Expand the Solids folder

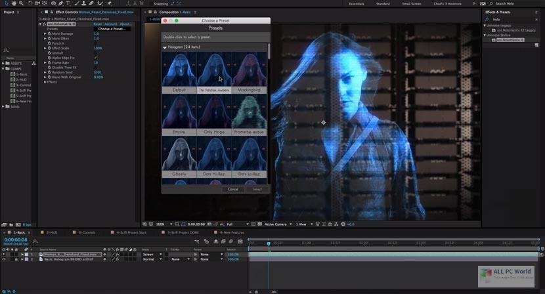3,106
